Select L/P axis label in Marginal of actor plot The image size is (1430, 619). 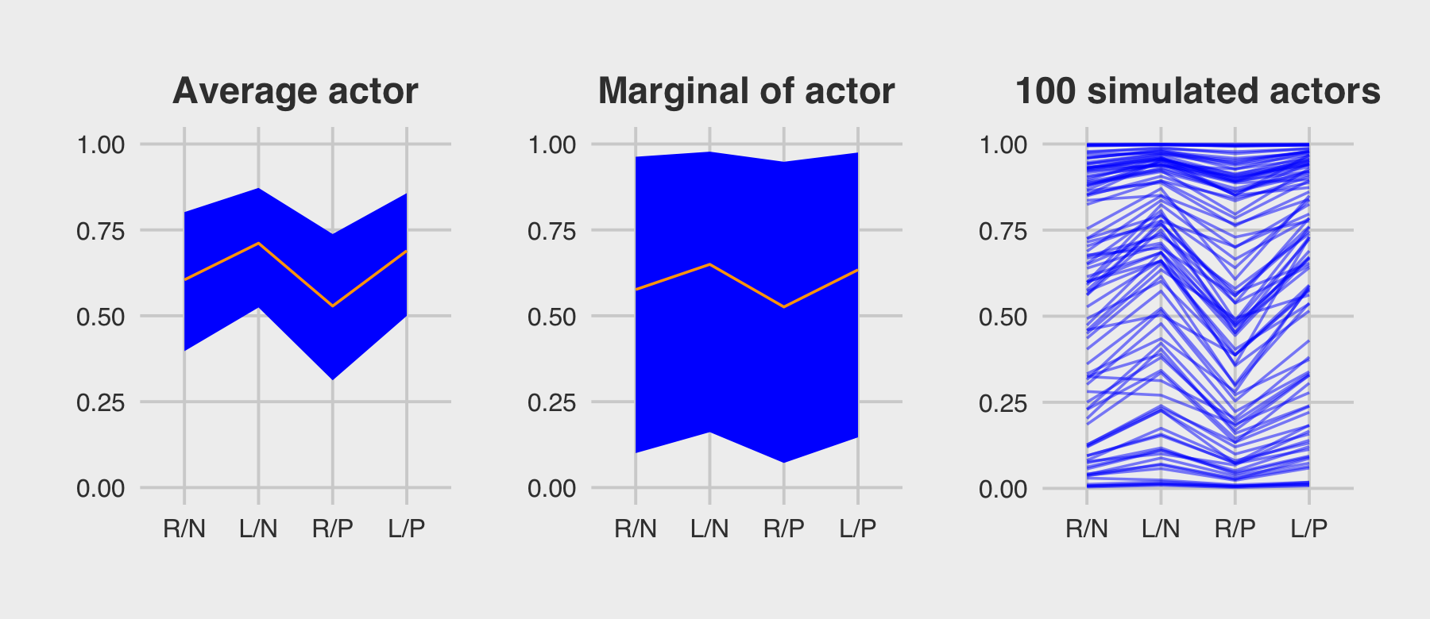(858, 529)
